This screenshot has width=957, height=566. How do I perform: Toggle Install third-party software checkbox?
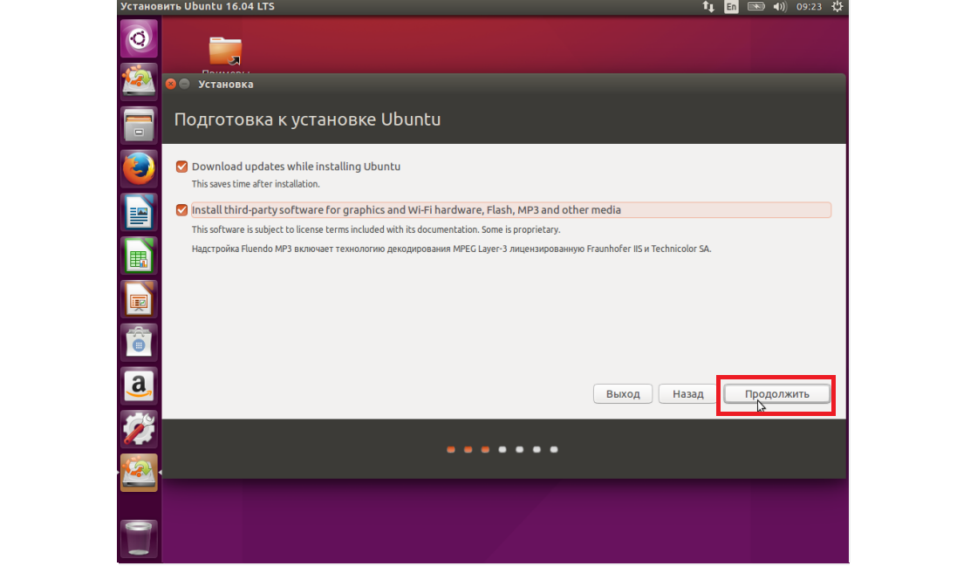pos(181,210)
